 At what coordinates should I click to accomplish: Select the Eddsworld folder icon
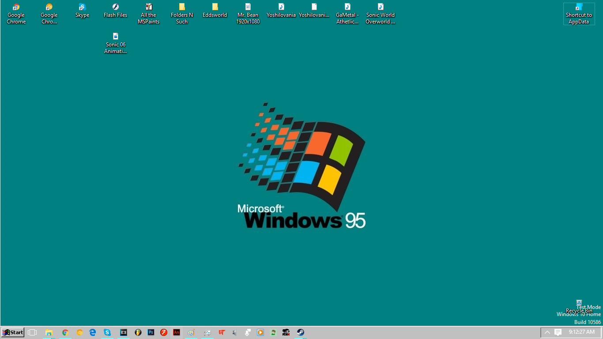(x=215, y=11)
